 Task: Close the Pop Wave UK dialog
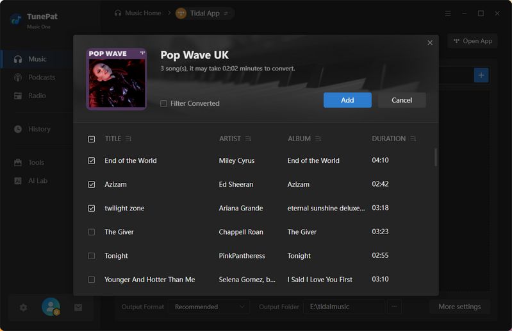click(430, 43)
